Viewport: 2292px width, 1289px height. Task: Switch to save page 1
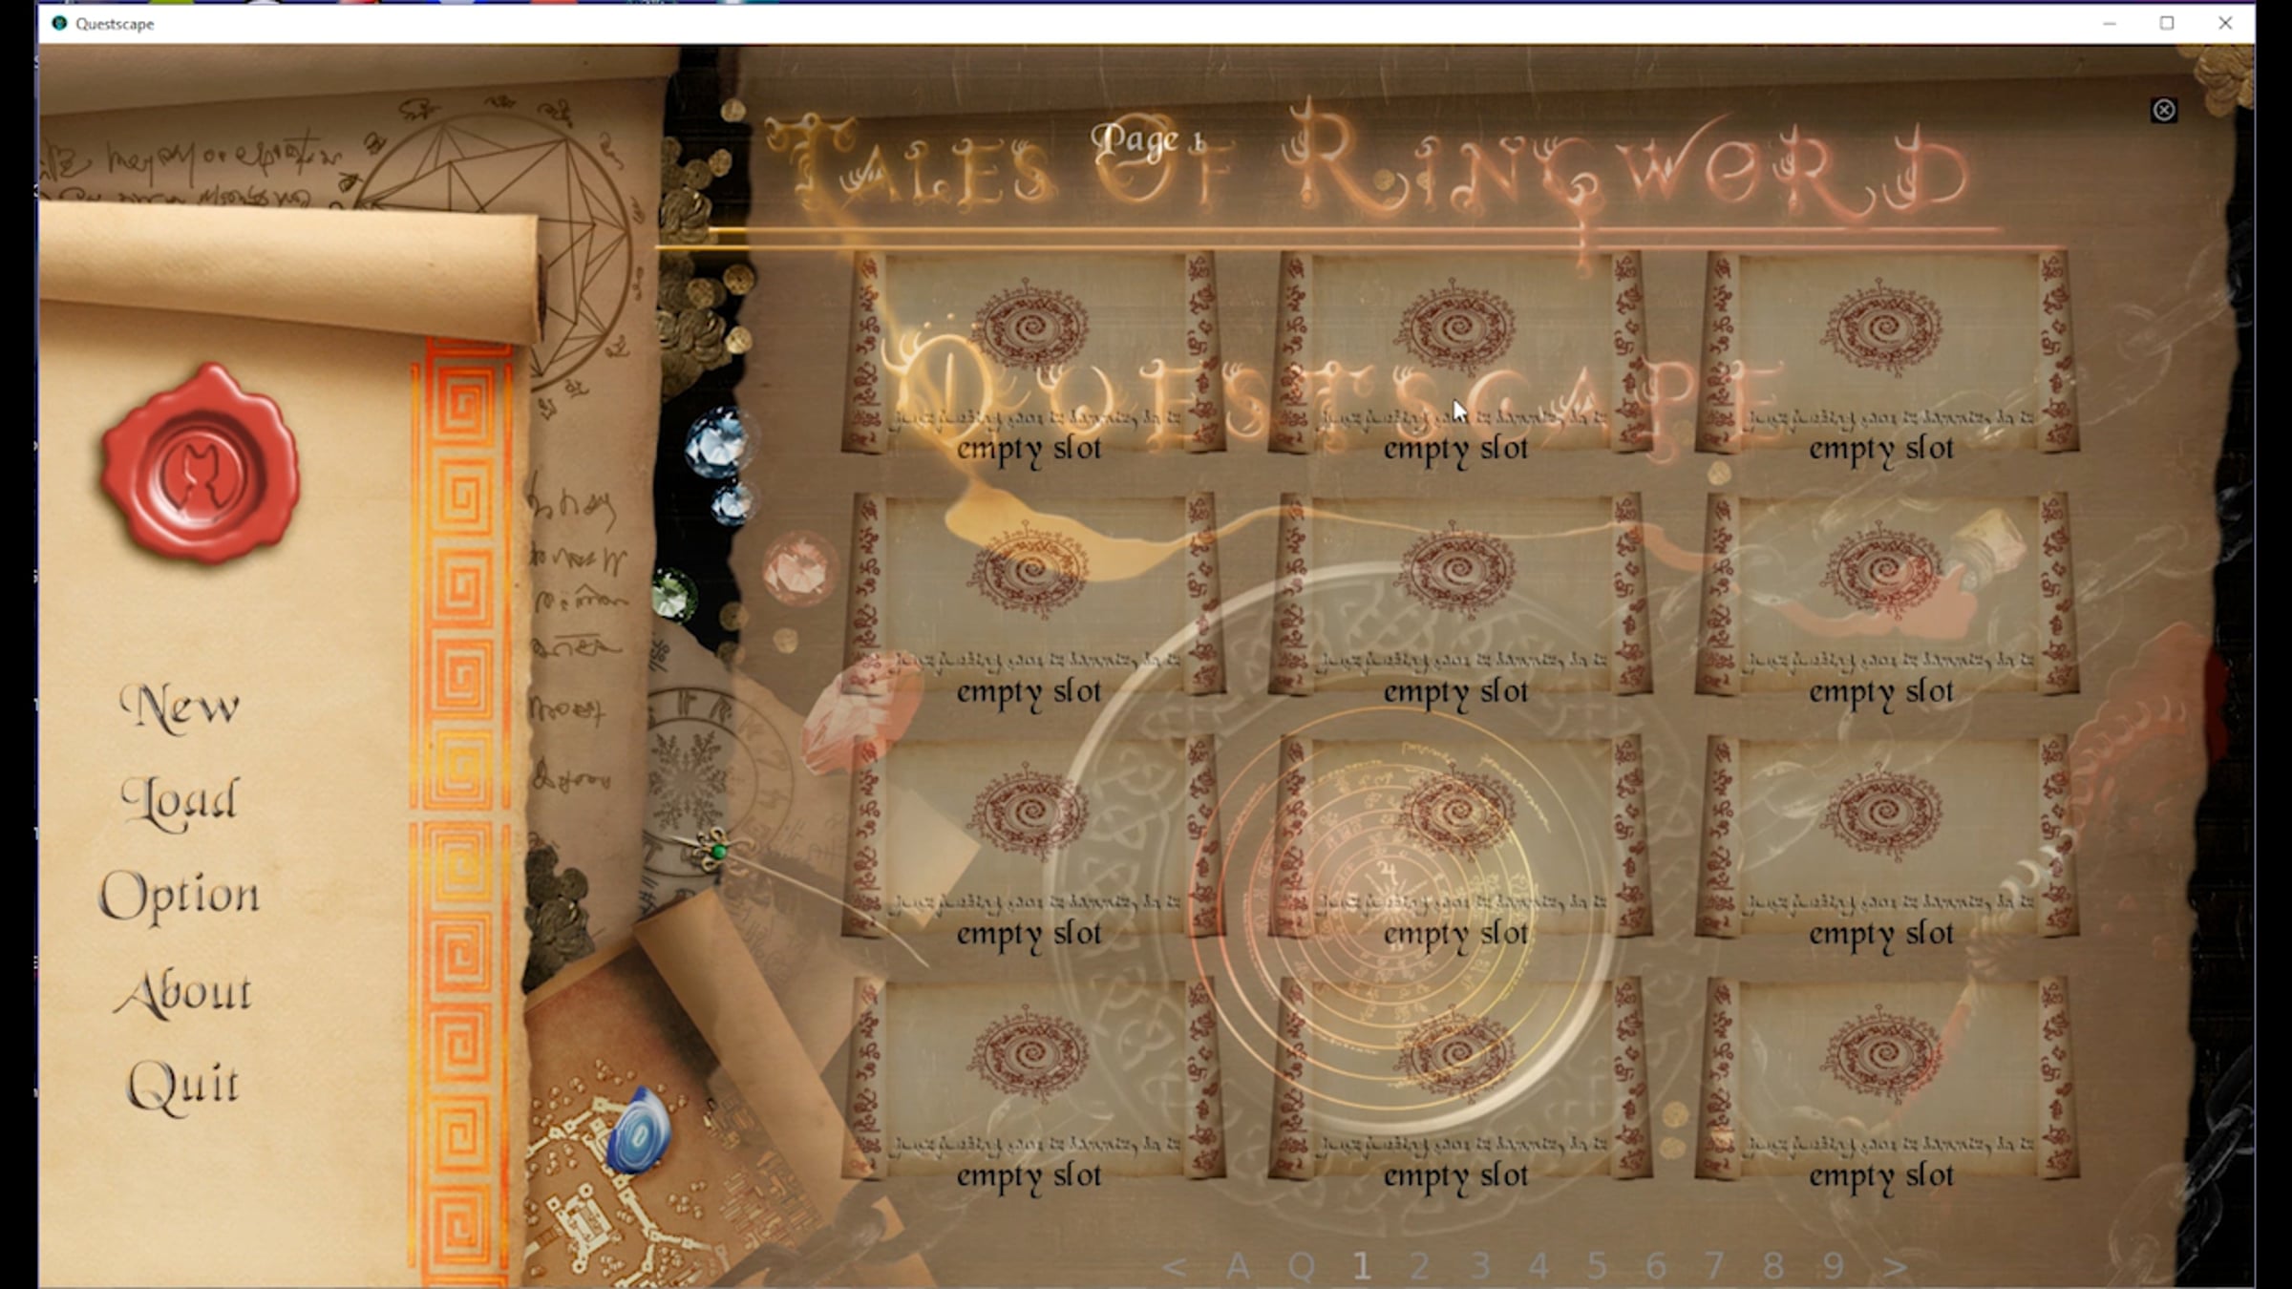point(1362,1266)
